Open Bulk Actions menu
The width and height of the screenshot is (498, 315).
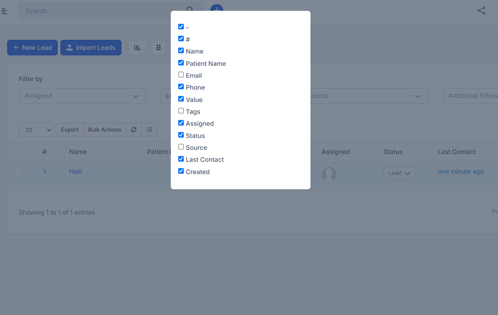click(x=104, y=129)
